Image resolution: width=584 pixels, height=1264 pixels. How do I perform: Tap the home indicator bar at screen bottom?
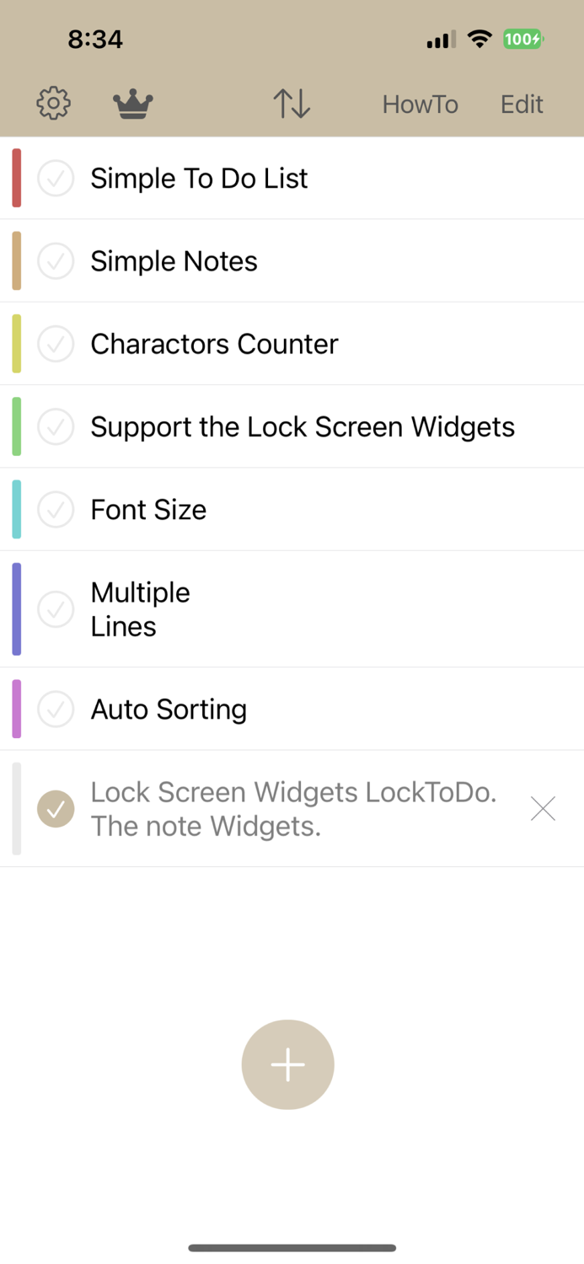click(x=292, y=1247)
